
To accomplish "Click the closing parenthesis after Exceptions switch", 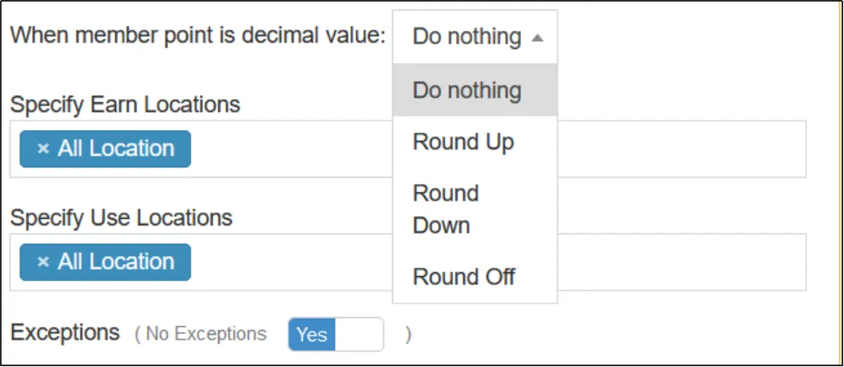I will click(x=408, y=335).
